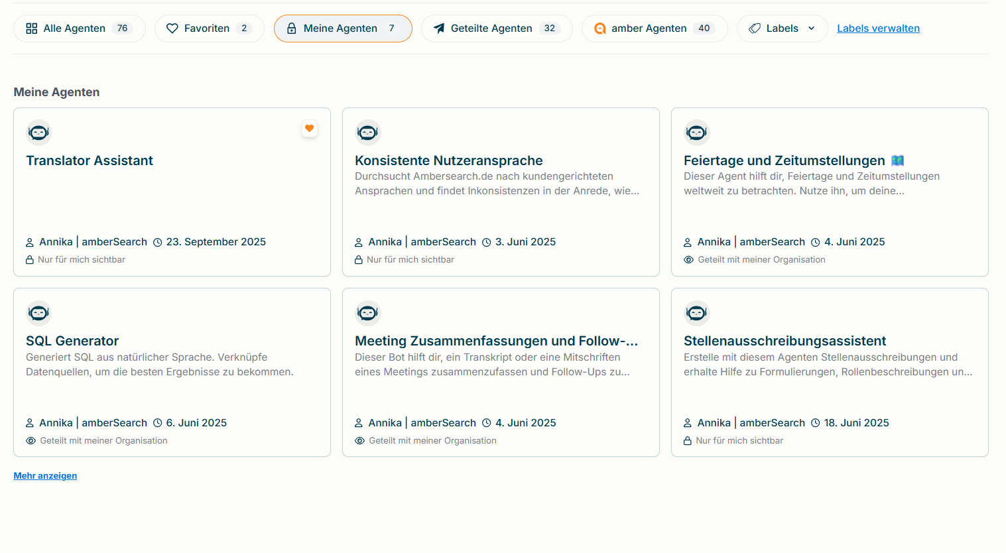Open Geteilte Agenten tab
Image resolution: width=1006 pixels, height=553 pixels.
point(497,29)
